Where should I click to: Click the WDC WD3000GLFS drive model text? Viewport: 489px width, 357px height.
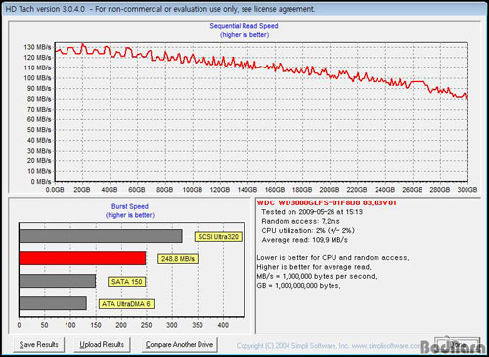click(x=327, y=203)
